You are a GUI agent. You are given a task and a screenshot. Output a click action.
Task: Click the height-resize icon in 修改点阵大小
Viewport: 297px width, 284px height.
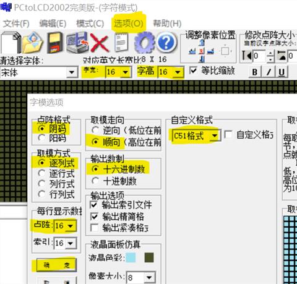282,56
